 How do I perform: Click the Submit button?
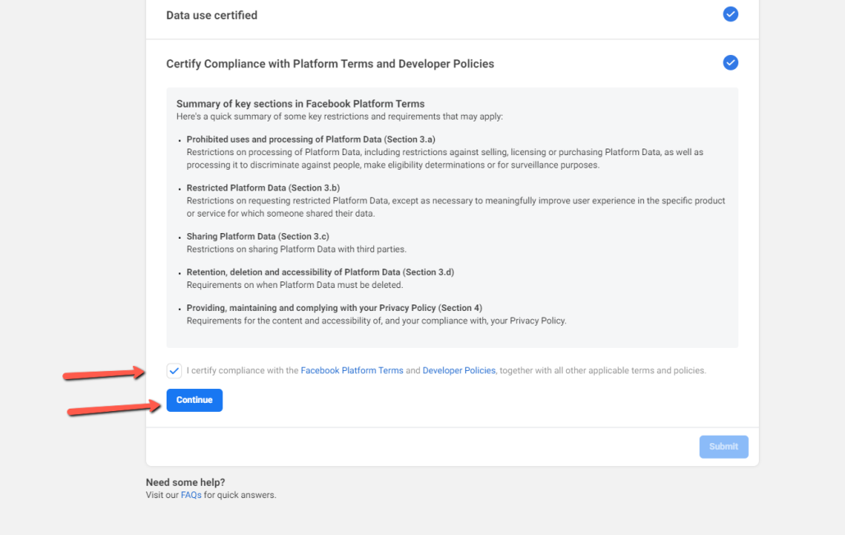723,446
